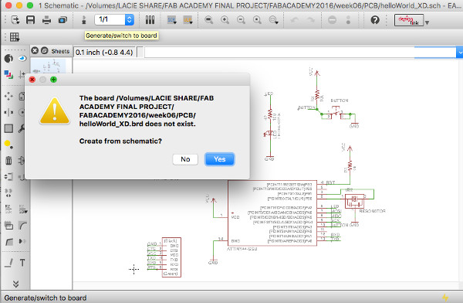463x303 pixels.
Task: Click the Zoom out icon
Action: click(x=241, y=20)
